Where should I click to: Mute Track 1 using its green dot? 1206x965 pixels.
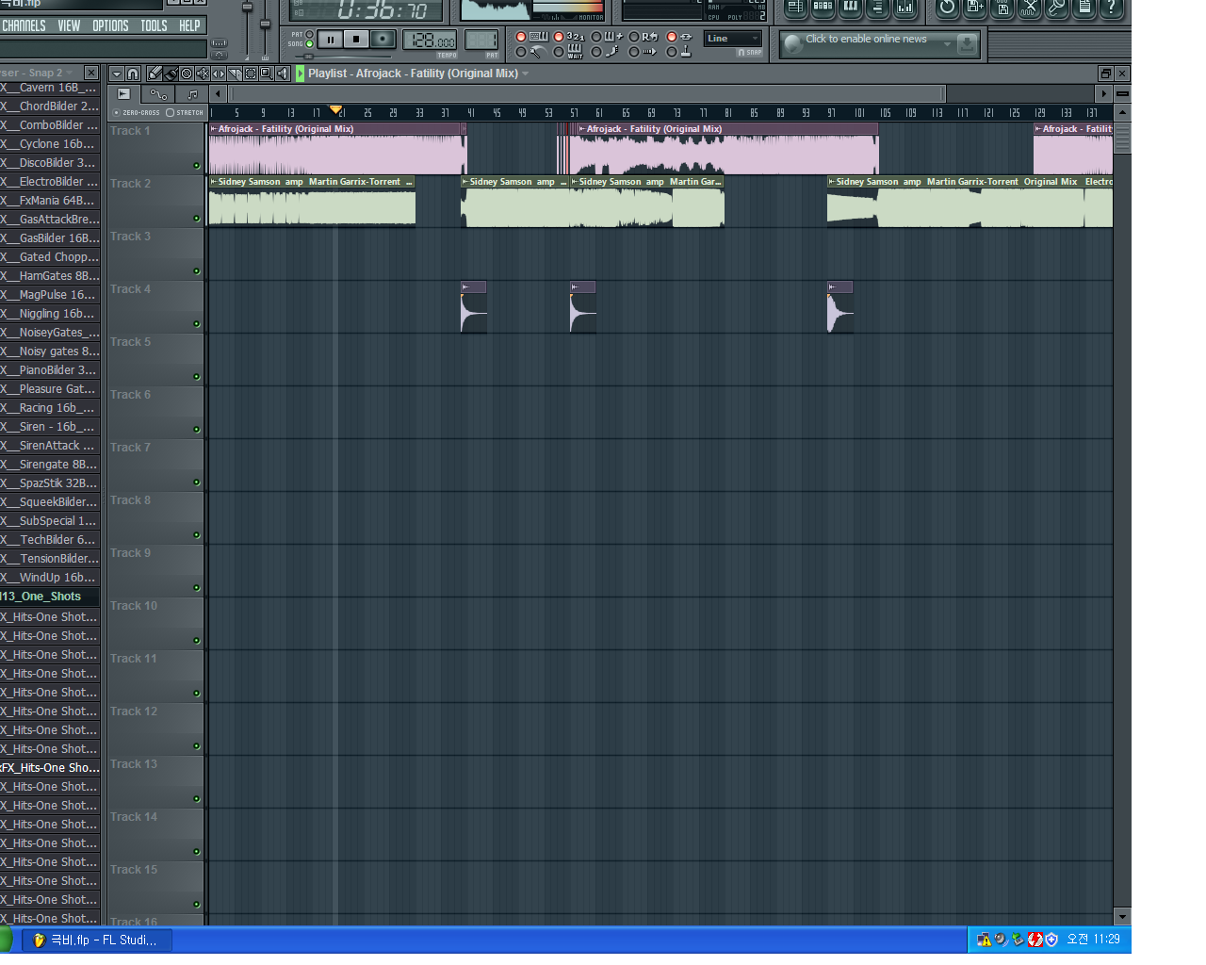[196, 165]
